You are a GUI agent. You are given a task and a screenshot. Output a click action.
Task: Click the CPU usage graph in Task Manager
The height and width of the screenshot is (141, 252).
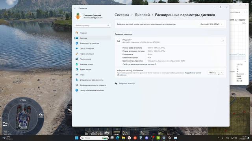tap(238, 42)
